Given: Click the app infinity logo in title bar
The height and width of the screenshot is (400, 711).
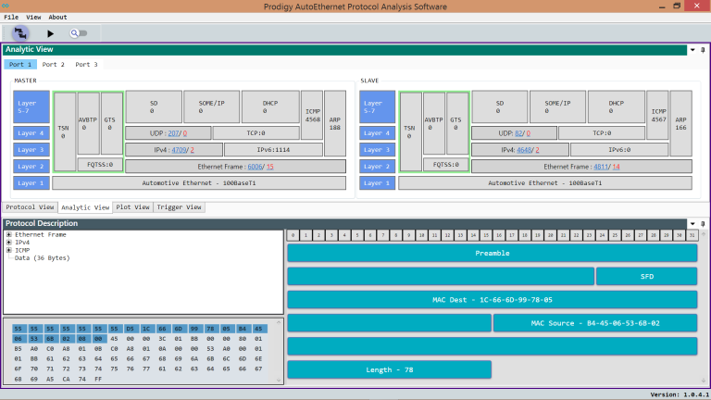Looking at the screenshot, I should [6, 6].
